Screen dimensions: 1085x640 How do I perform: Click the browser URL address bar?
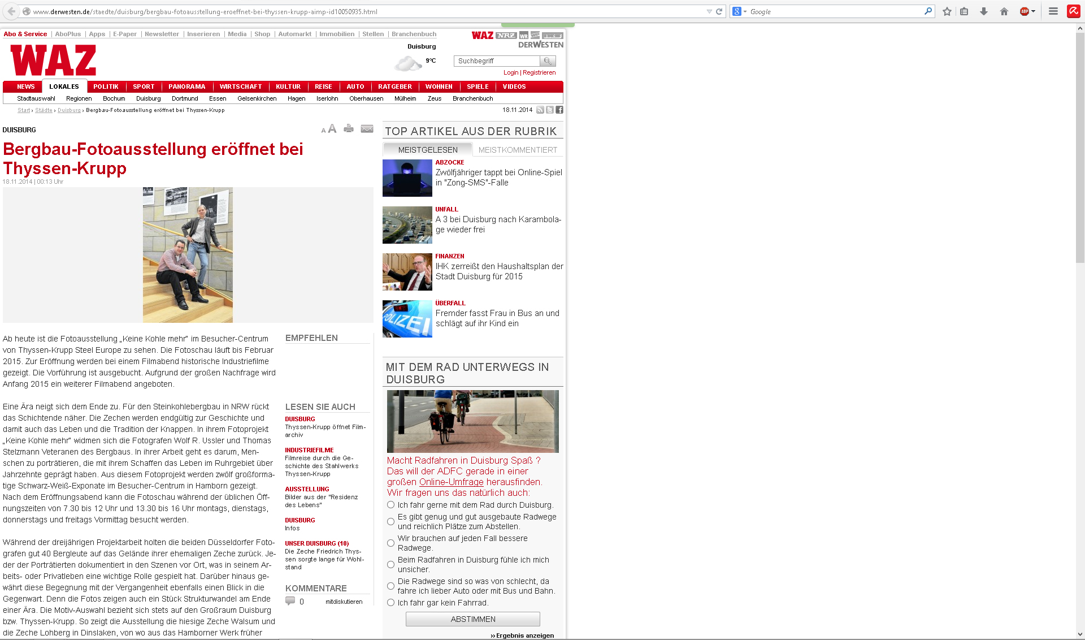[x=367, y=11]
